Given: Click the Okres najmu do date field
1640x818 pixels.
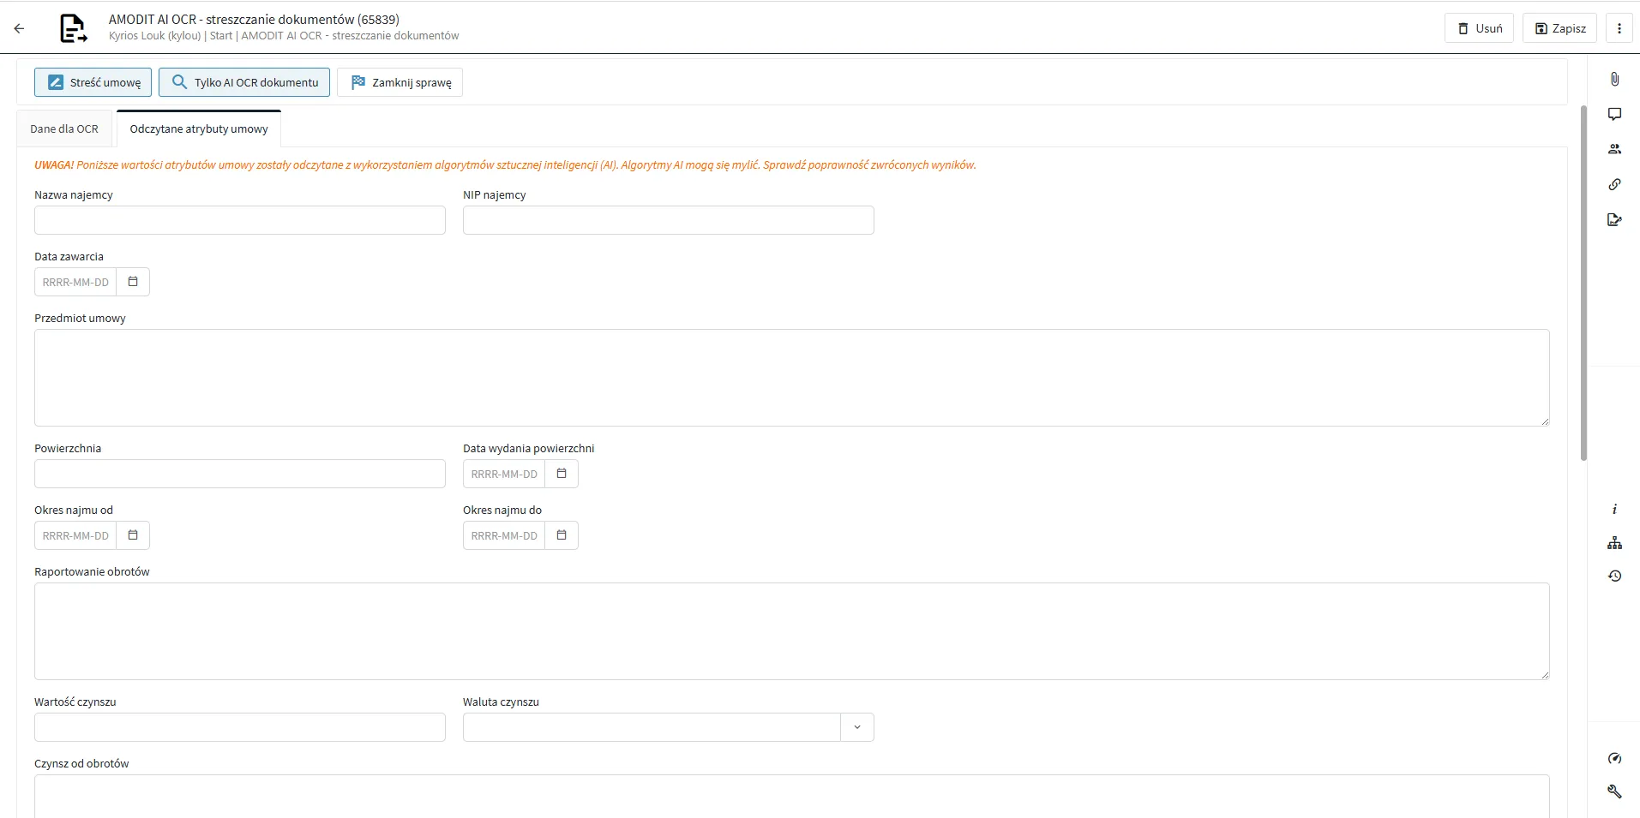Looking at the screenshot, I should tap(504, 535).
